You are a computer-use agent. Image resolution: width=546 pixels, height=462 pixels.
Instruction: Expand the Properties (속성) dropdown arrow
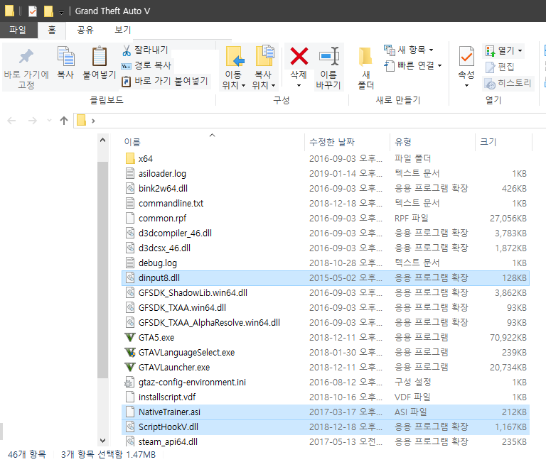(x=466, y=86)
